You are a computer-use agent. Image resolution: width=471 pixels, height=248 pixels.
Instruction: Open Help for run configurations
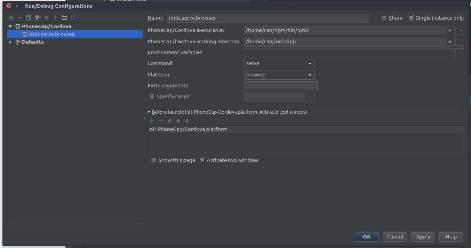click(x=451, y=237)
